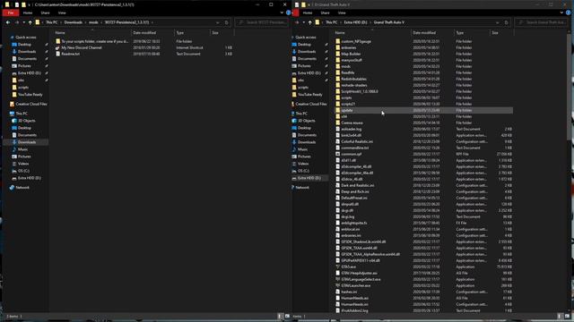Open Pictures under Quick access in the left sidebar

[24, 65]
